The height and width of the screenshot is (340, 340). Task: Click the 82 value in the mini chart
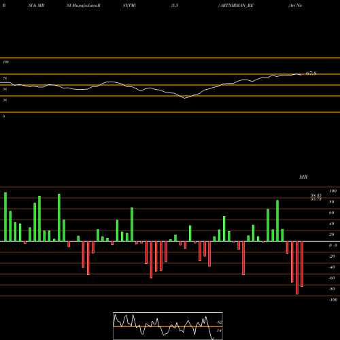pos(219,322)
